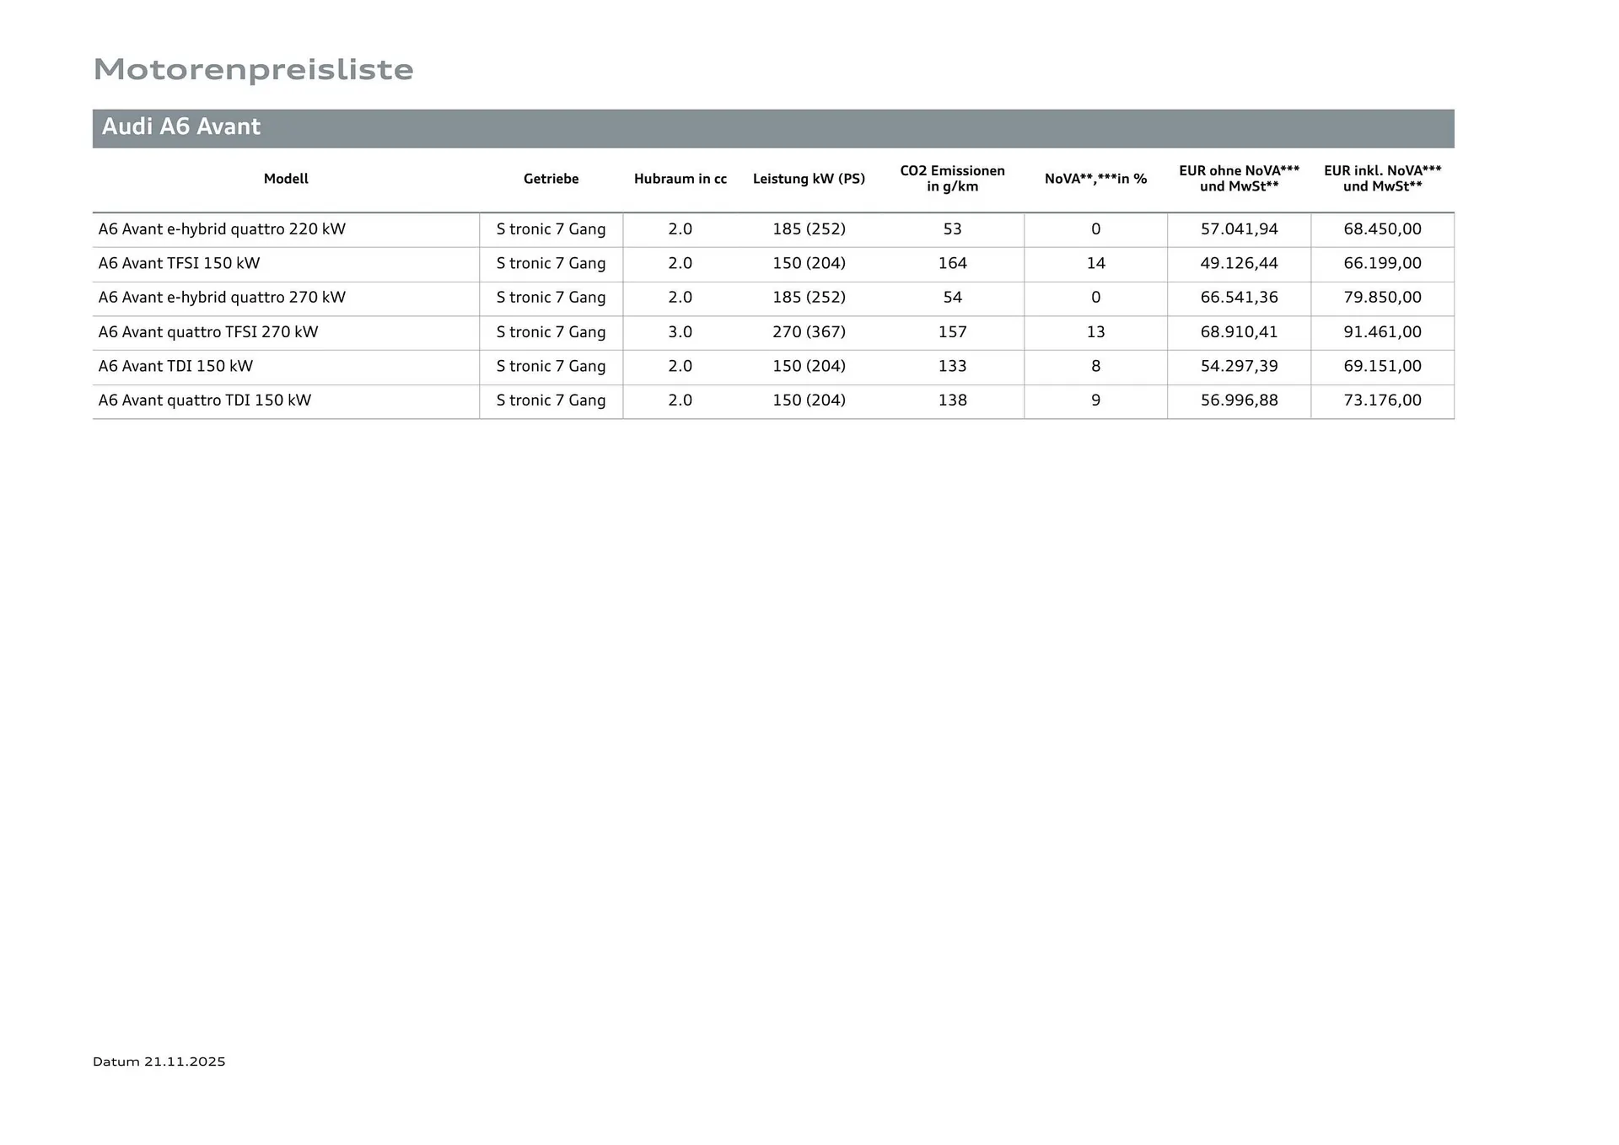This screenshot has height=1145, width=1619.
Task: Click the Modell column header
Action: pyautogui.click(x=286, y=179)
